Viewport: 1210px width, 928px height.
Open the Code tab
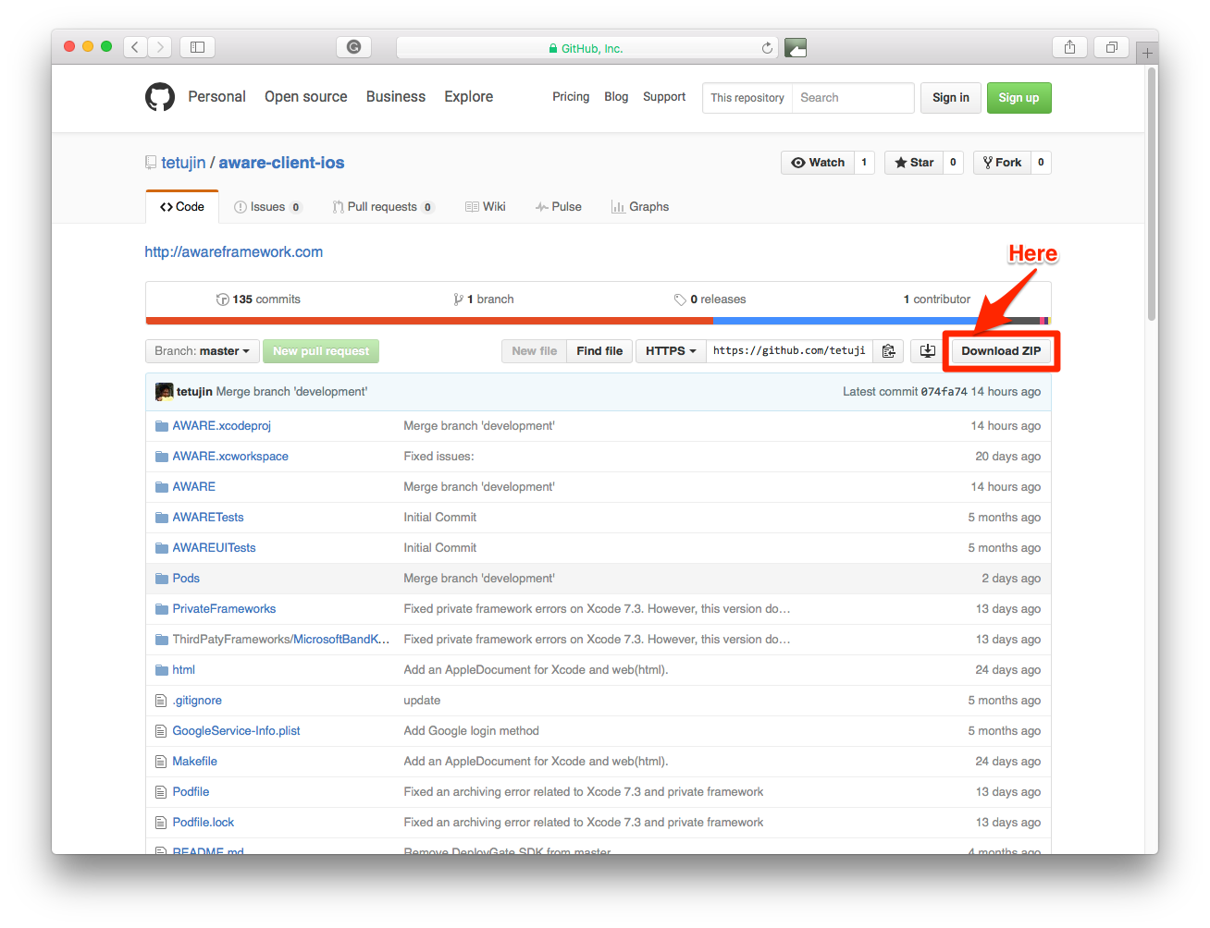click(182, 207)
